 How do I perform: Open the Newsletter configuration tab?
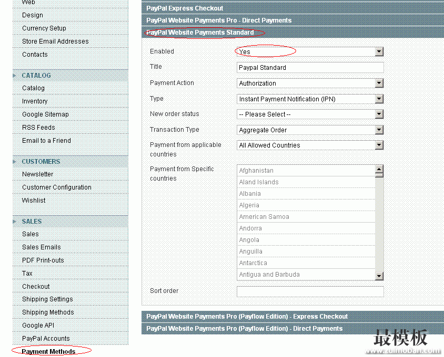[x=70, y=174]
